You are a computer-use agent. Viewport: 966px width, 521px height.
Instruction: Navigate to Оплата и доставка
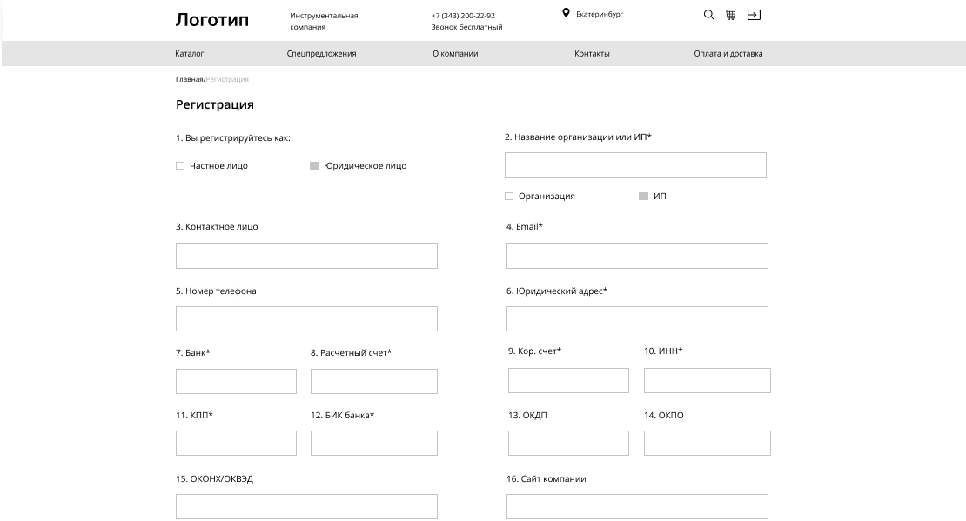click(x=728, y=54)
